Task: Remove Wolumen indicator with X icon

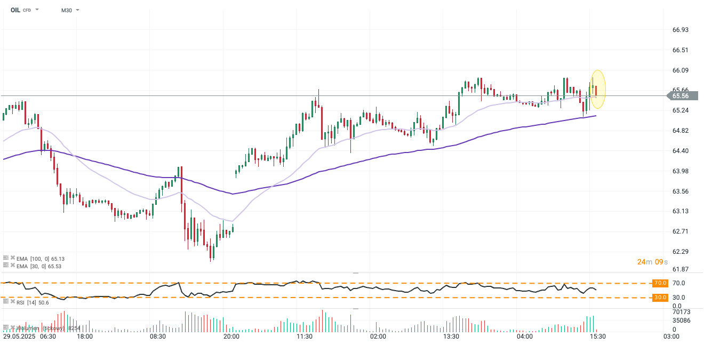Action: point(13,327)
